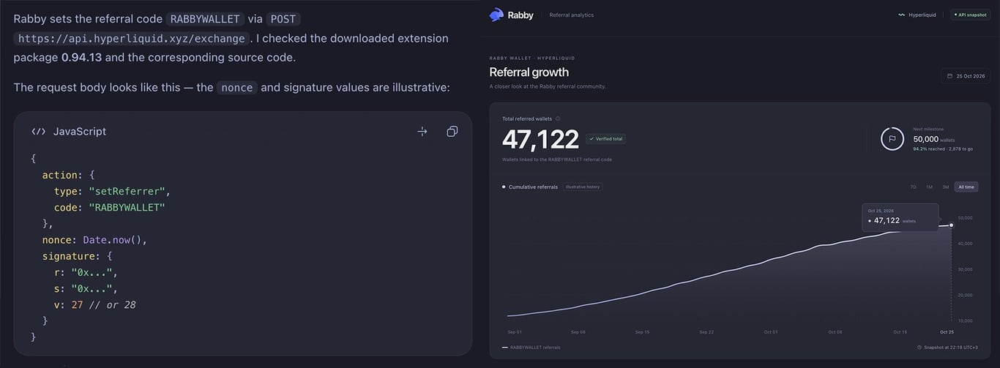Toggle the line wrap arrow icon in code block

(422, 132)
